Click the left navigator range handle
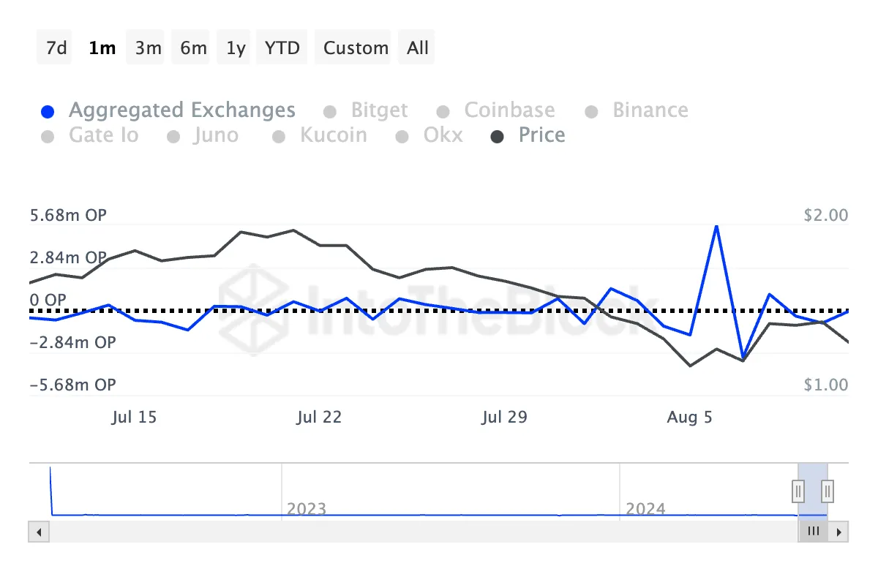The image size is (878, 585). point(798,490)
